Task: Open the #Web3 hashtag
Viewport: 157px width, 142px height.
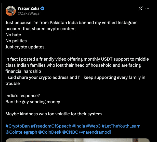Action: coord(93,126)
